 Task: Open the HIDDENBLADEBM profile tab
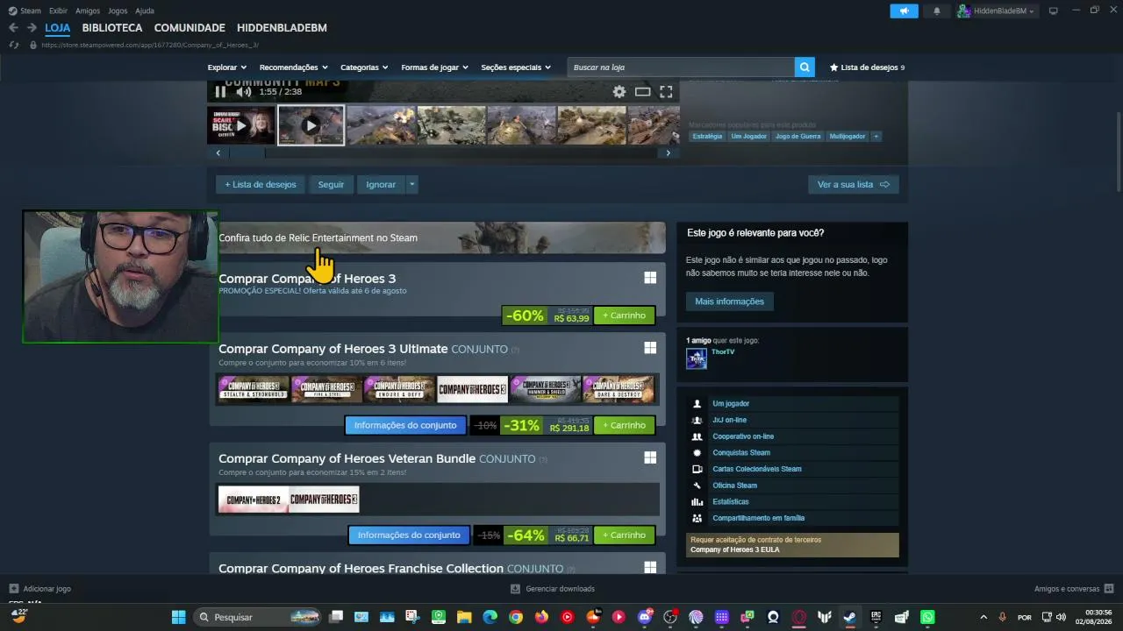[282, 28]
